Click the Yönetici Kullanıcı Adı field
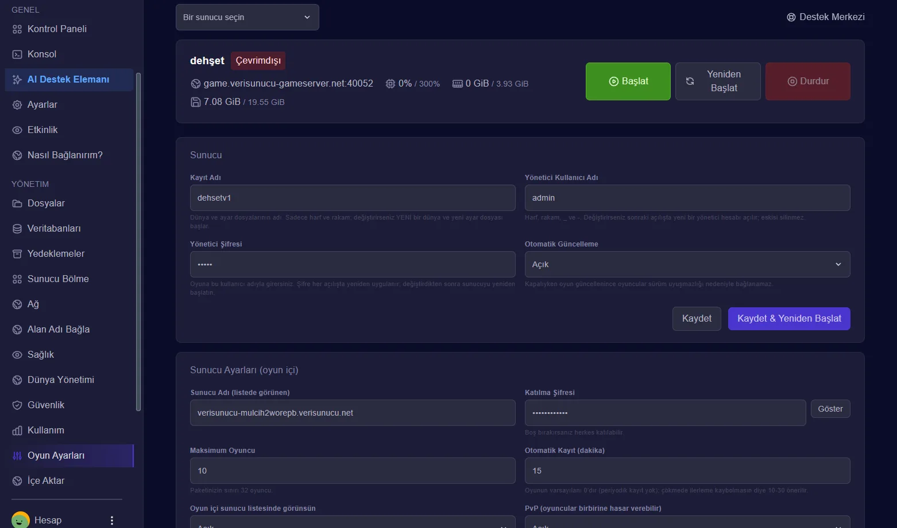Image resolution: width=897 pixels, height=528 pixels. (687, 198)
